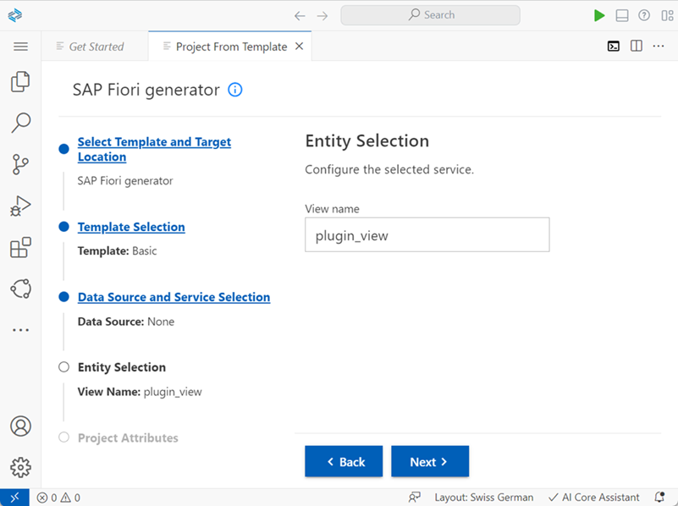Go forward with the right arrow
This screenshot has height=506, width=678.
click(x=322, y=16)
